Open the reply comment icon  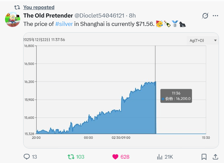point(27,157)
